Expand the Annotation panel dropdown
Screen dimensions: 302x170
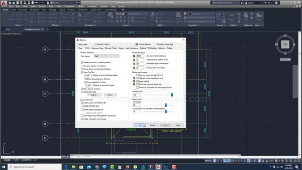tap(91, 25)
